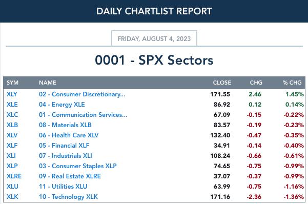Click the 0001 - SPX Sectors title
This screenshot has width=308, height=204.
click(x=154, y=60)
